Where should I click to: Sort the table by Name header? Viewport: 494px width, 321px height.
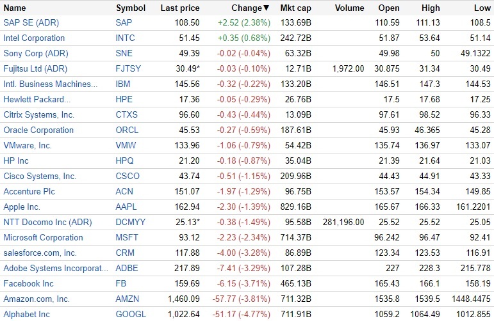(x=15, y=8)
